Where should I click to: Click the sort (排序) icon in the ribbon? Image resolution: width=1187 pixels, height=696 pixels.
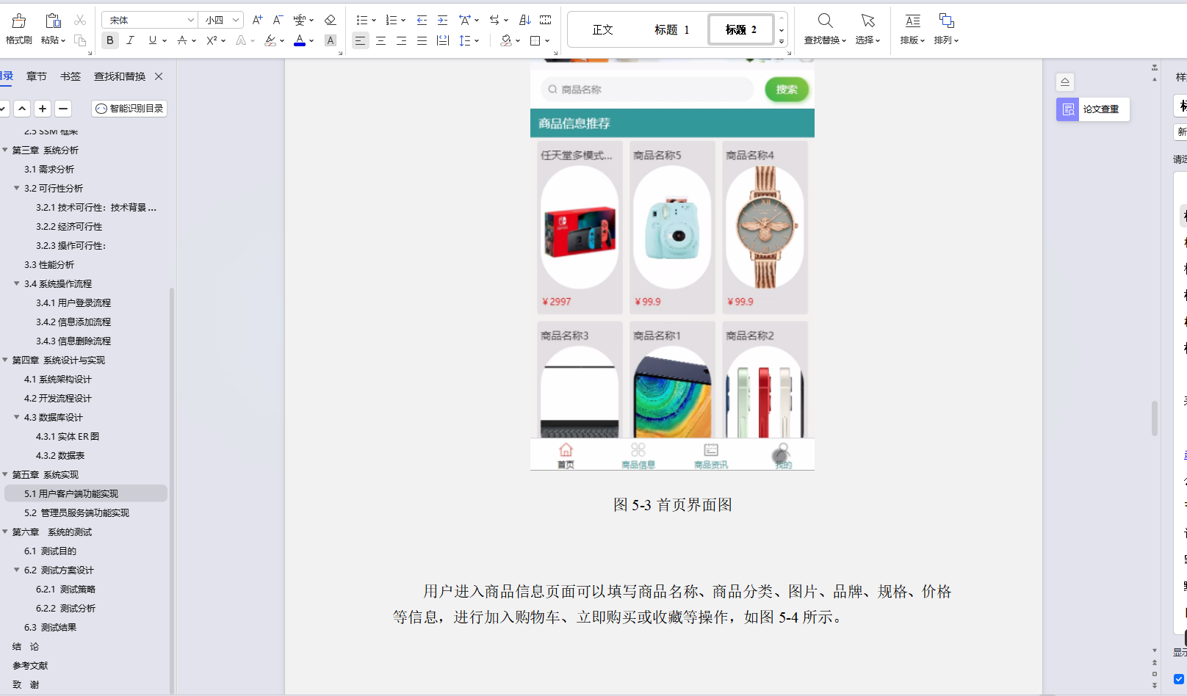pyautogui.click(x=524, y=20)
